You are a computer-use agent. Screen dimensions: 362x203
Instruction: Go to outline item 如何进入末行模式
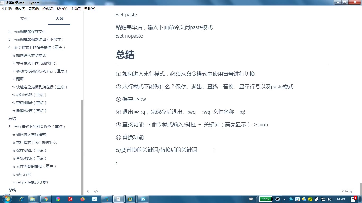[x=29, y=135]
